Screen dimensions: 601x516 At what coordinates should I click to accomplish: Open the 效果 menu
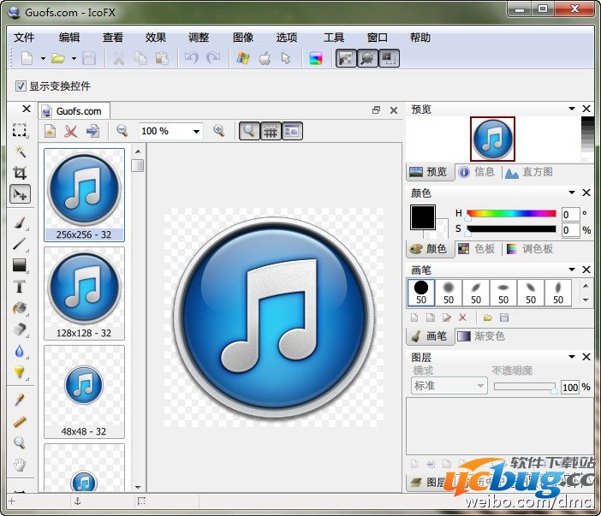point(156,38)
